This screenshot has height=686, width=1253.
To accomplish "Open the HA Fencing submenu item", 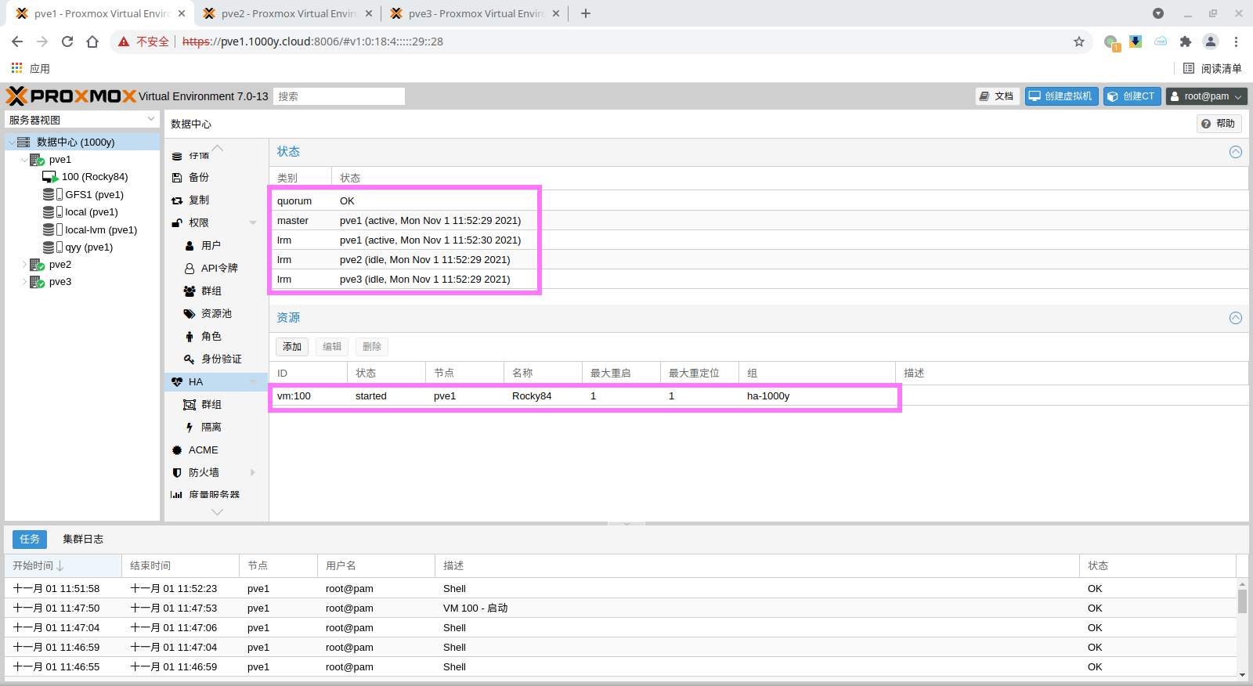I will 211,428.
